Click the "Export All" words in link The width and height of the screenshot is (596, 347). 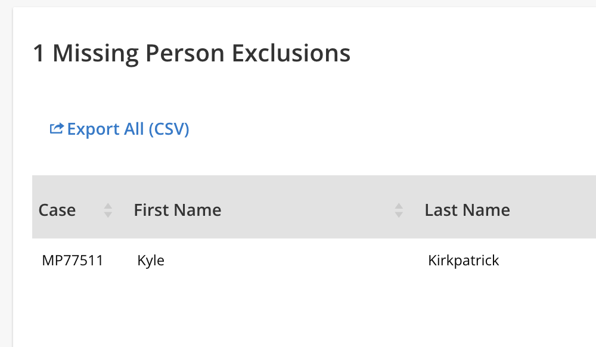105,129
